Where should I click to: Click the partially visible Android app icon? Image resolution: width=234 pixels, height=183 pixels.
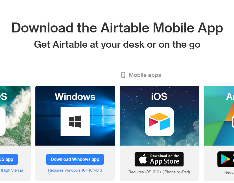(x=233, y=122)
